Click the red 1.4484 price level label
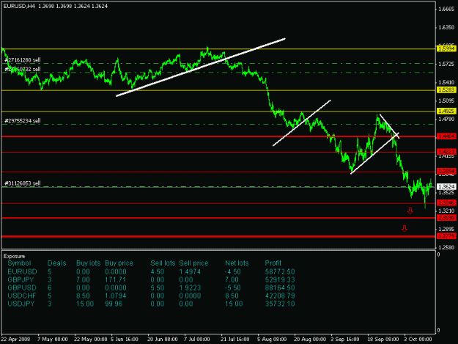This screenshot has height=344, width=458. tap(446, 136)
